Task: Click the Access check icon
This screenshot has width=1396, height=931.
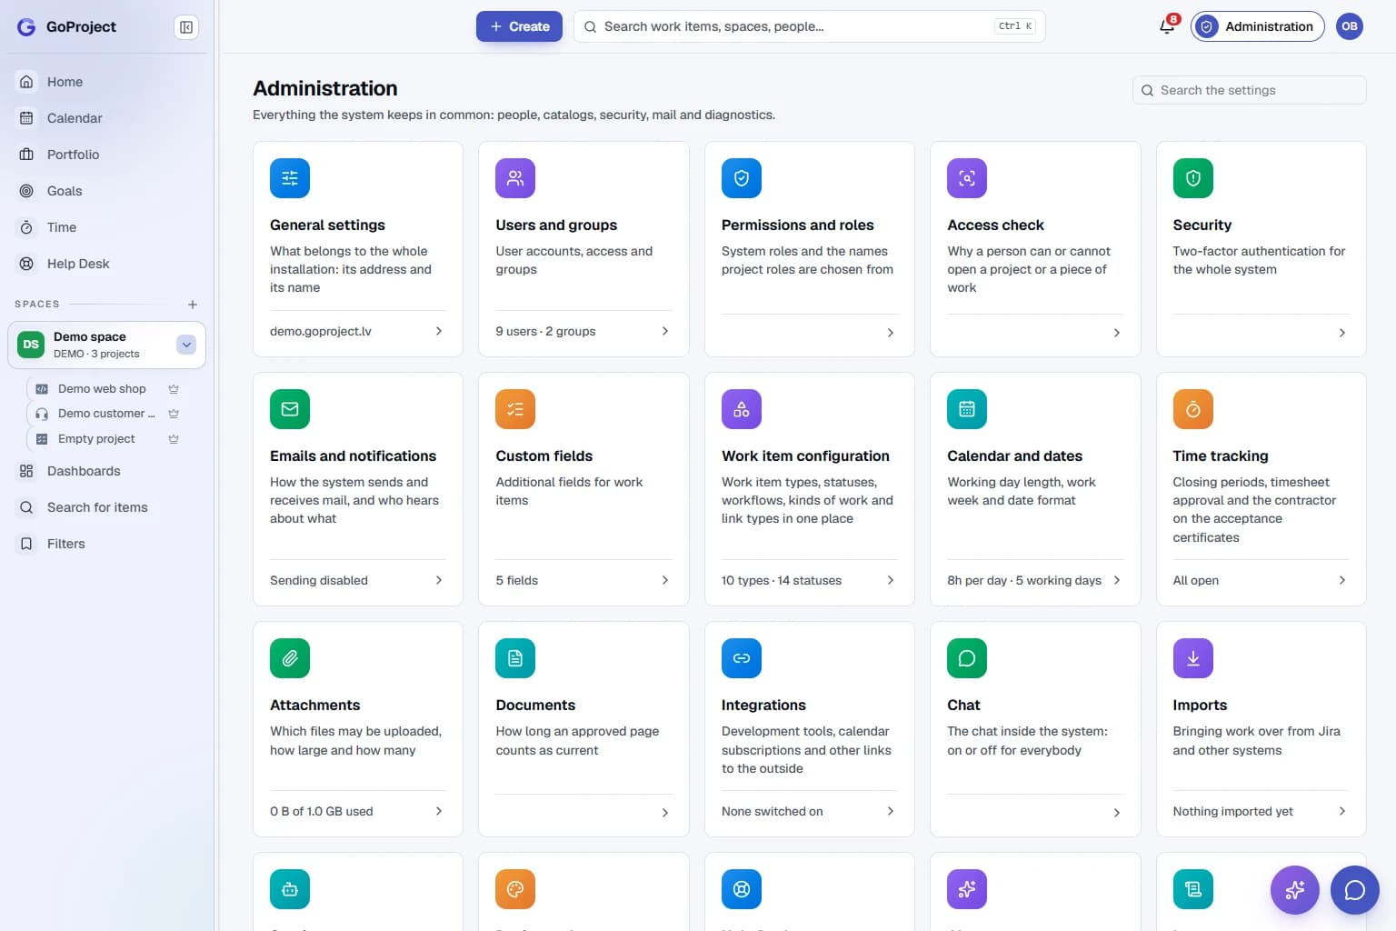Action: point(967,178)
